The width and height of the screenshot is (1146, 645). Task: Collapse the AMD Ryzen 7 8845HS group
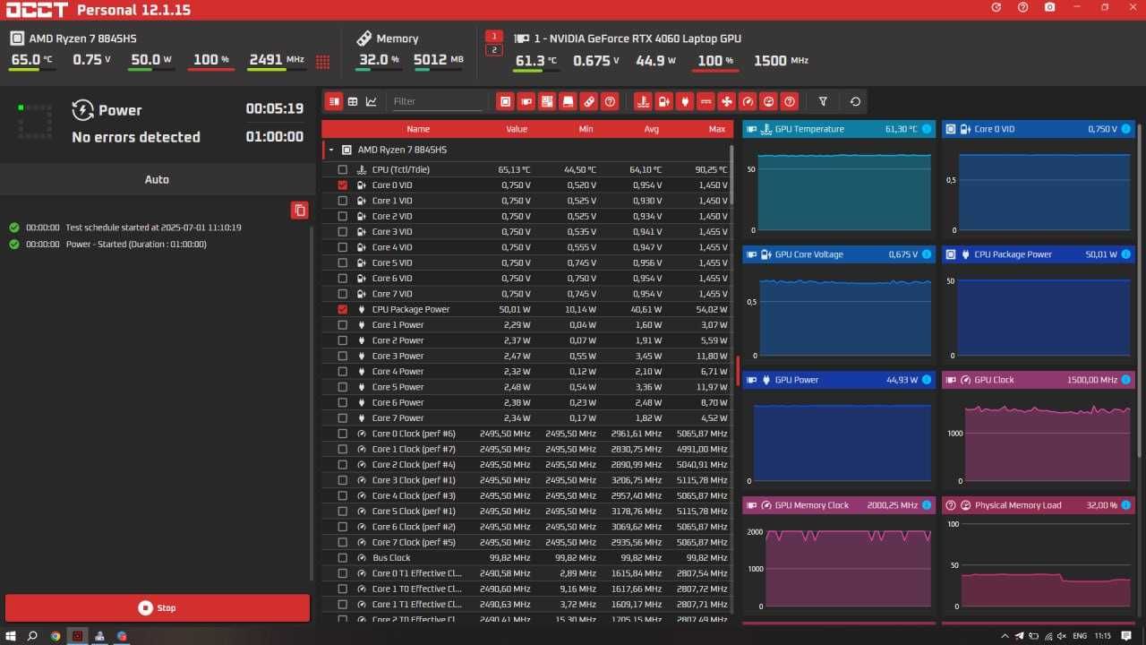pos(331,150)
